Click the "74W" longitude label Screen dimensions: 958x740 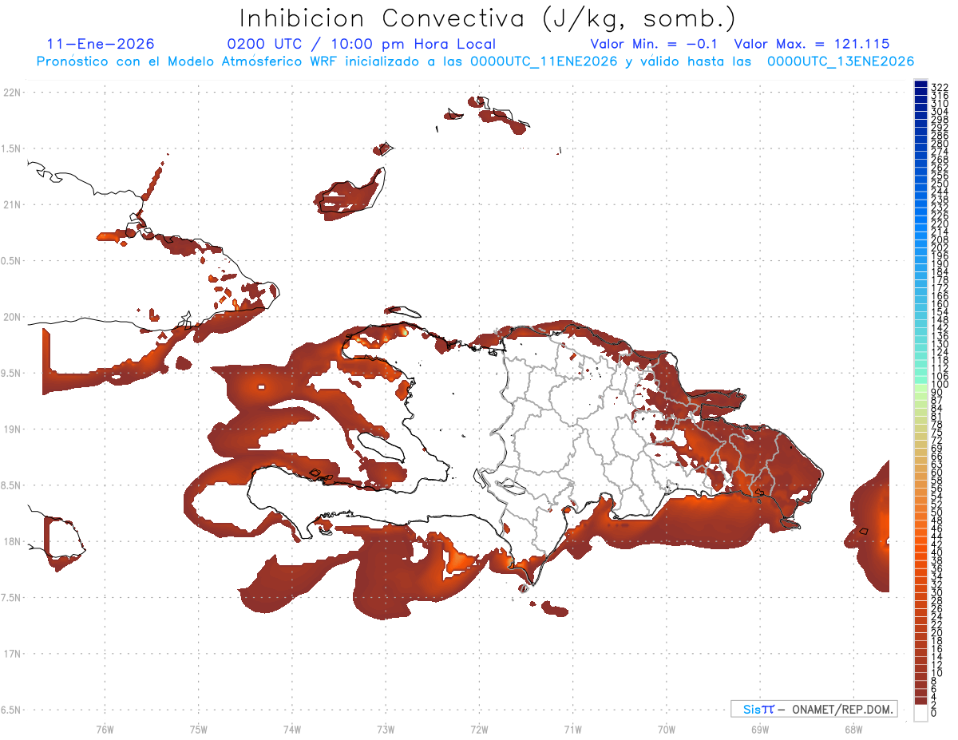pos(292,729)
